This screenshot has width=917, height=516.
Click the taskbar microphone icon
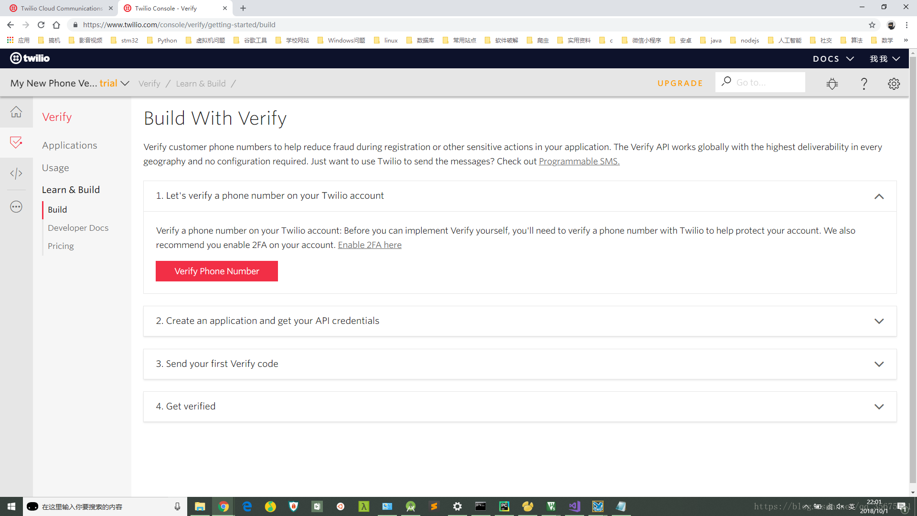(x=177, y=506)
